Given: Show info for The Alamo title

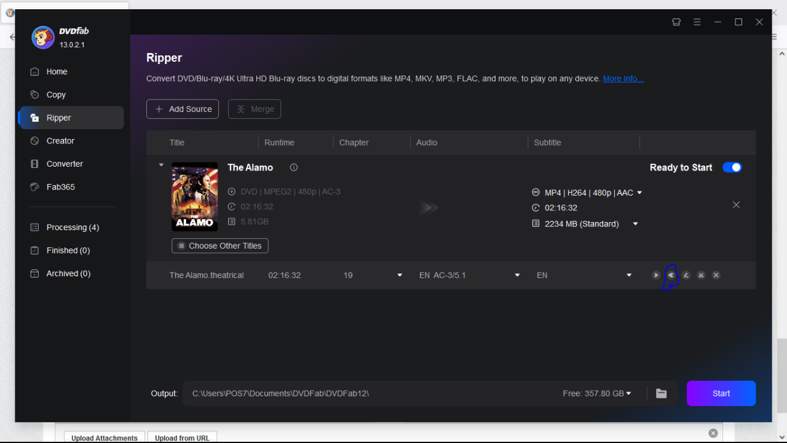Looking at the screenshot, I should click(x=294, y=167).
